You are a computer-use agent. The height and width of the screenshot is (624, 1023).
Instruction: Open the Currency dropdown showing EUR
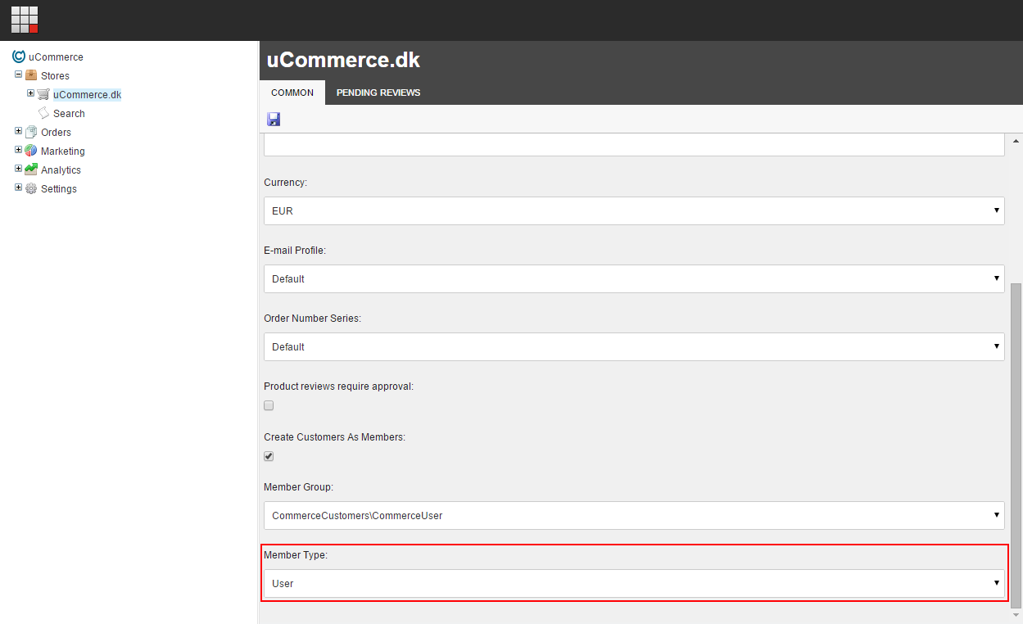(x=634, y=210)
